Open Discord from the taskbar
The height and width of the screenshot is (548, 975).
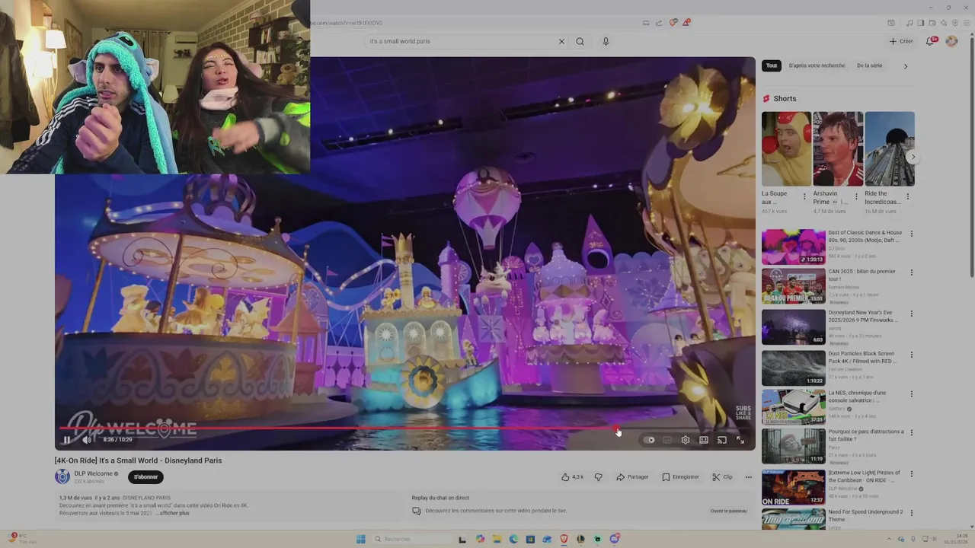pos(614,539)
